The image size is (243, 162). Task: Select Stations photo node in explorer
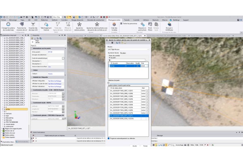(x=10, y=135)
